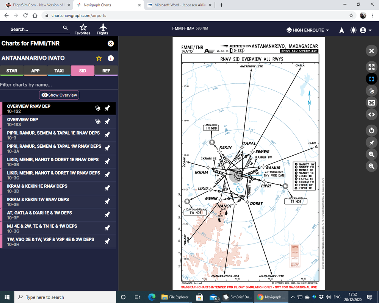Pin the 10-3A RNAV DEPS chart
379x303 pixels.
coord(107,148)
